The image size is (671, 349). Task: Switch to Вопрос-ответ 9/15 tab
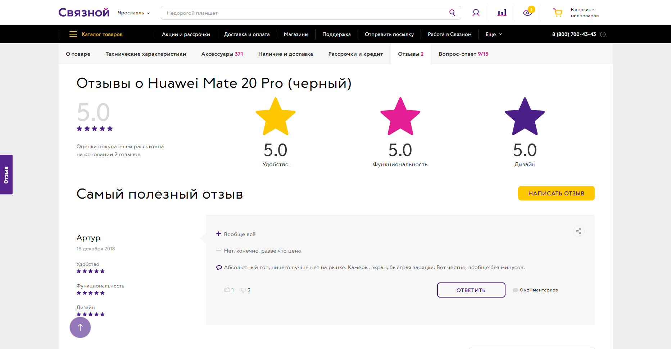coord(463,54)
